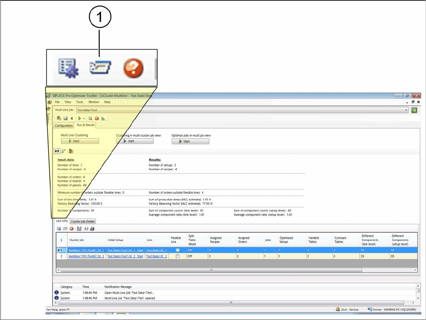Select the 'Open Multi Line Job' notification row
This screenshot has height=320, width=426.
click(x=234, y=293)
